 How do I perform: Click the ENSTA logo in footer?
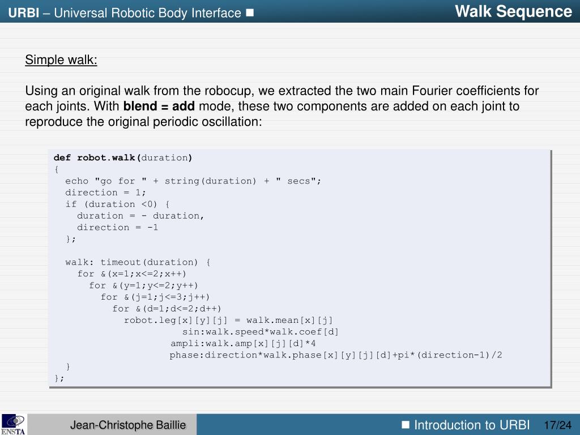point(14,424)
